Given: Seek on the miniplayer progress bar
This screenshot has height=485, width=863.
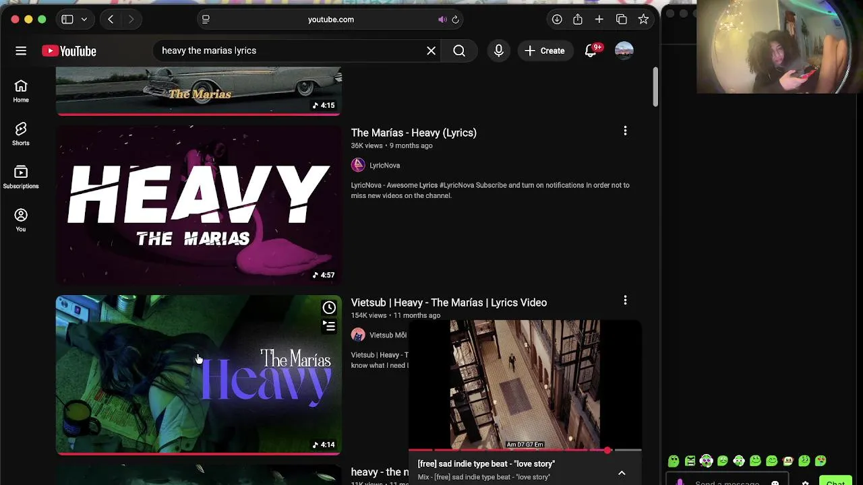Looking at the screenshot, I should [525, 450].
